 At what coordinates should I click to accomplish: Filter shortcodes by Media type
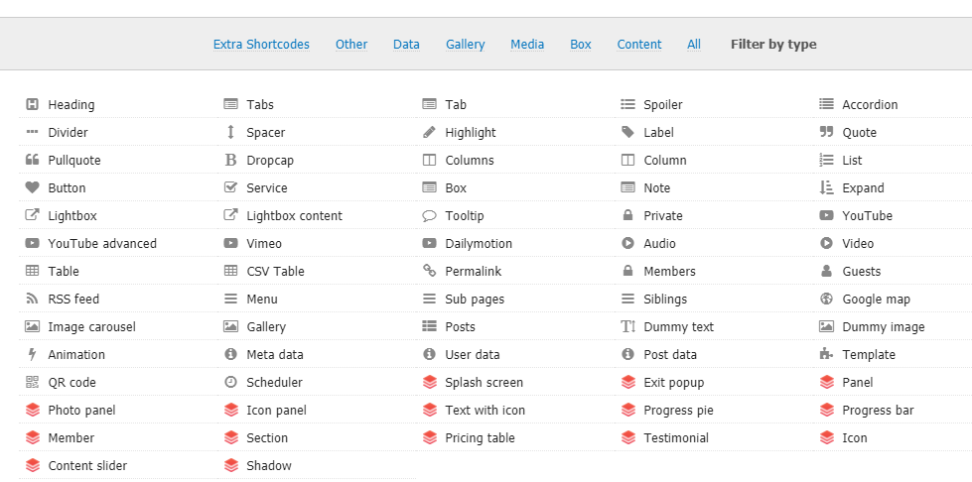point(527,45)
